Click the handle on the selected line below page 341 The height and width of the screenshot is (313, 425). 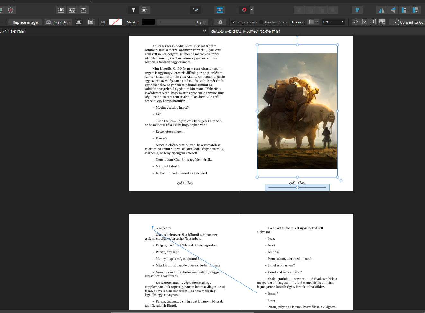[x=297, y=187]
